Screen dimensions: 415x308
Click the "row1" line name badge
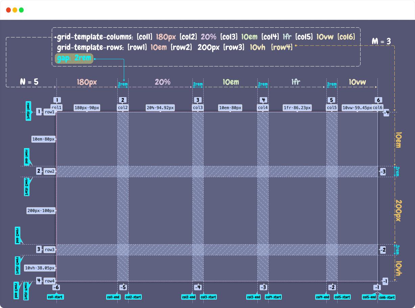pos(49,112)
